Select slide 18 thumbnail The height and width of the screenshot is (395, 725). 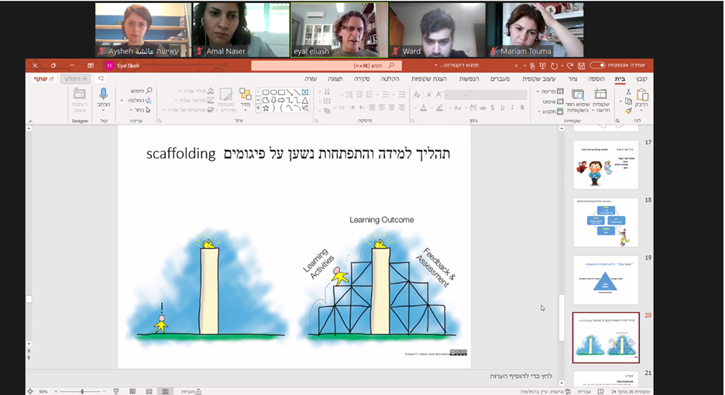606,222
